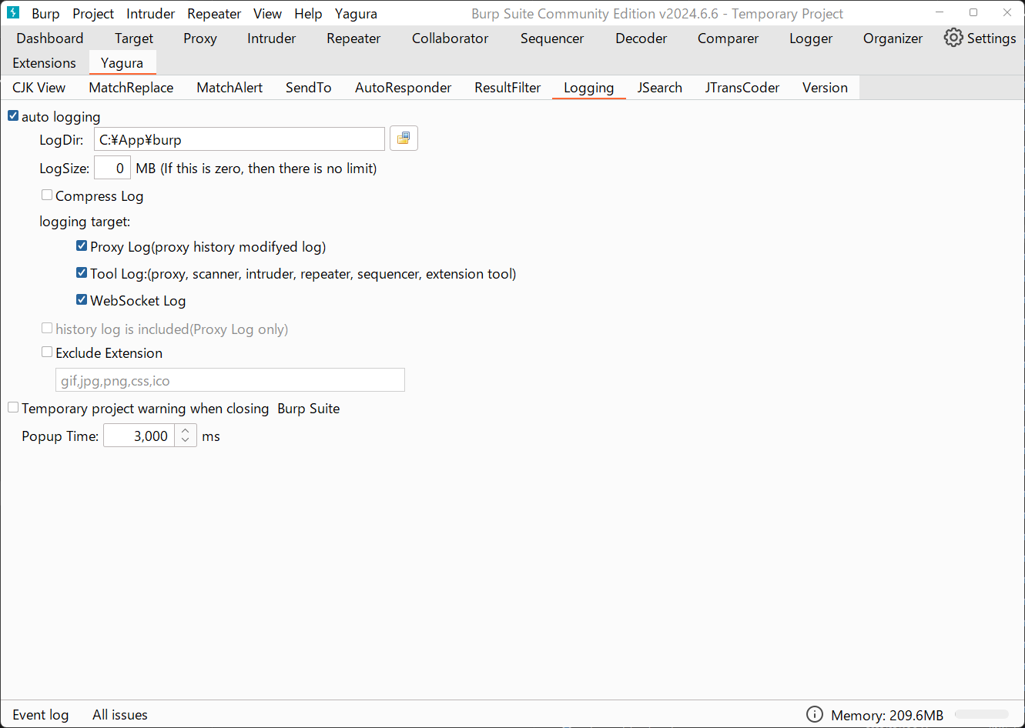Open the Burp menu
The height and width of the screenshot is (728, 1025).
[45, 14]
